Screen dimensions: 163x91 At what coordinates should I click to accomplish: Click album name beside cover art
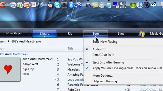(37, 59)
